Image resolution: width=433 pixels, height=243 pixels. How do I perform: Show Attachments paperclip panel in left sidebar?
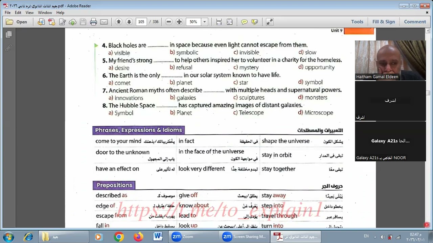9,48
